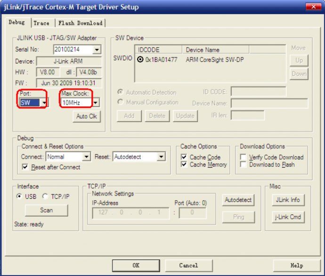Click the Move Down button
The width and height of the screenshot is (325, 276).
(x=299, y=74)
